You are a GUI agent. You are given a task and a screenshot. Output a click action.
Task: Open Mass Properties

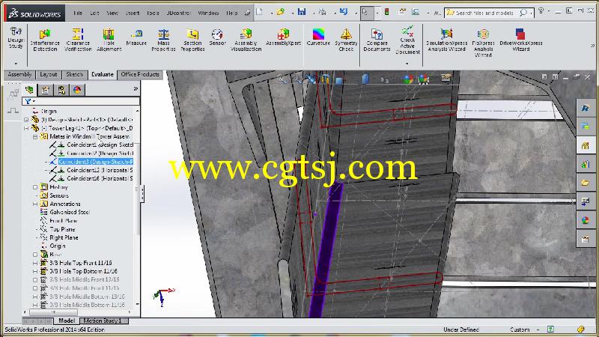[x=163, y=40]
